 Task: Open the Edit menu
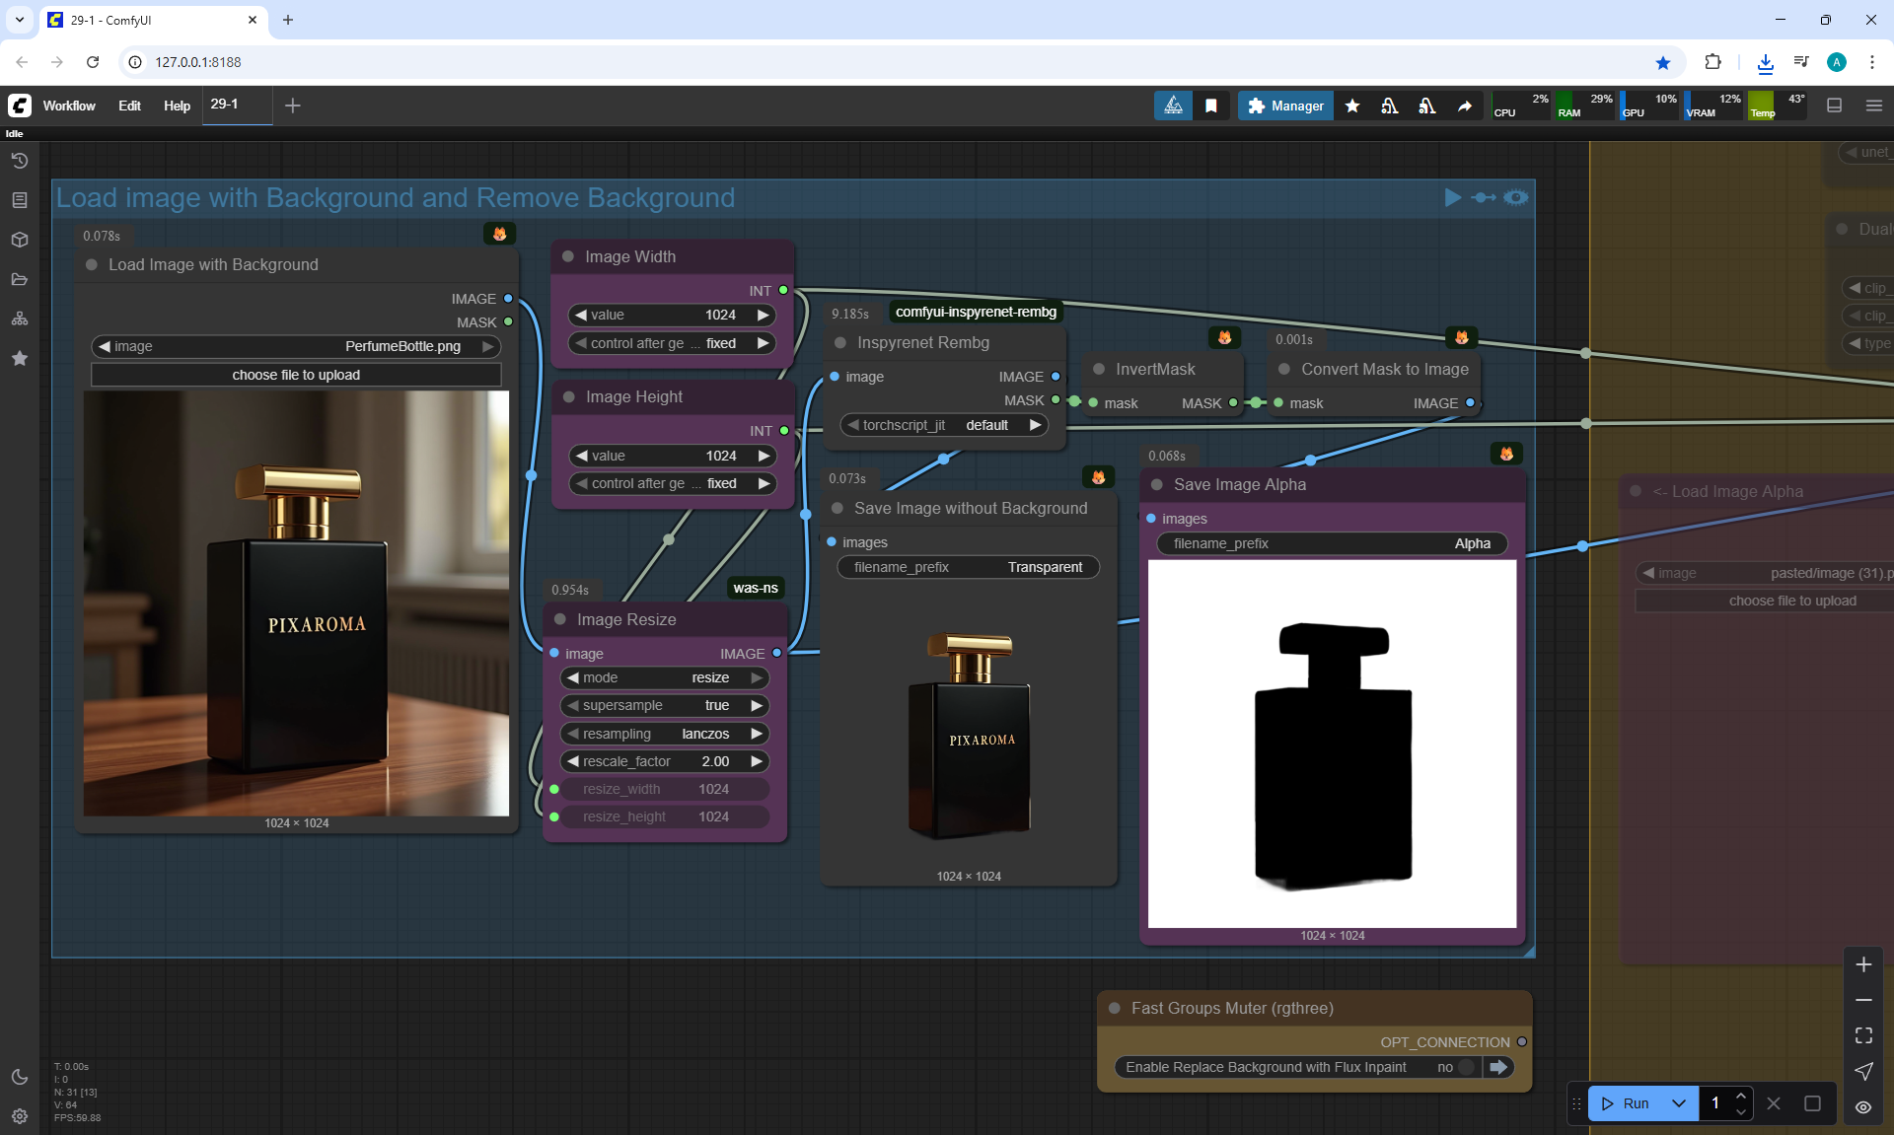click(x=129, y=106)
